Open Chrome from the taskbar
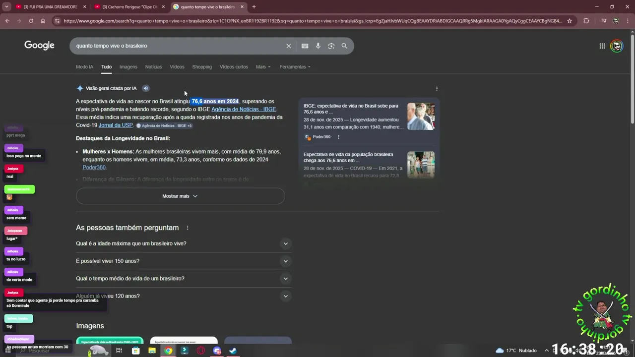This screenshot has height=357, width=635. coord(168,351)
